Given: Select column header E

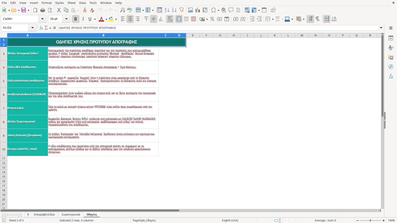Looking at the screenshot, I should [x=193, y=35].
